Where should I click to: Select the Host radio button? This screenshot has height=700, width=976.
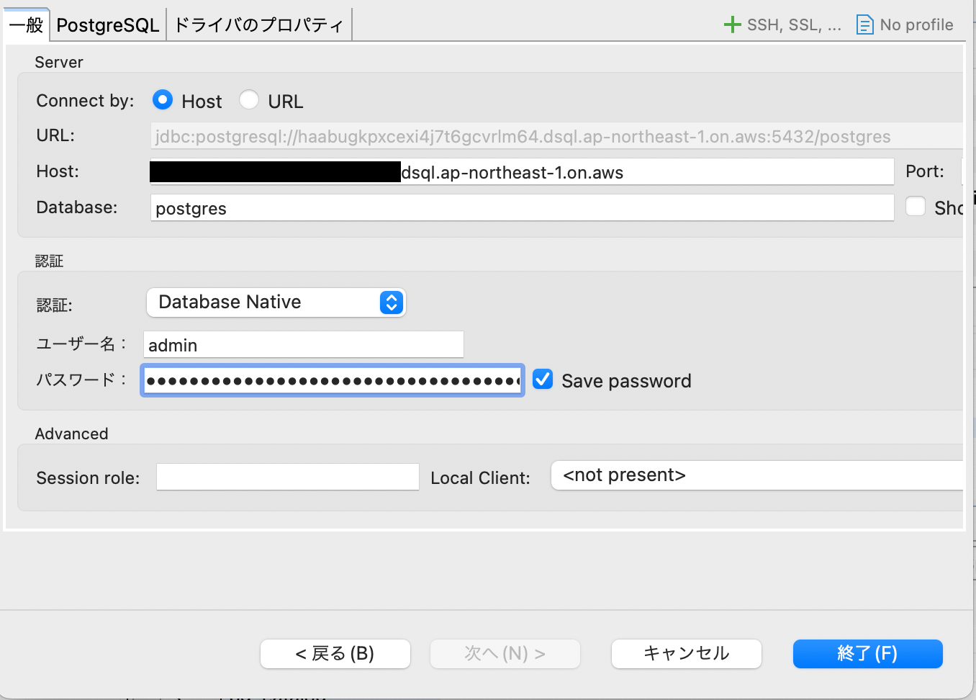pos(163,99)
